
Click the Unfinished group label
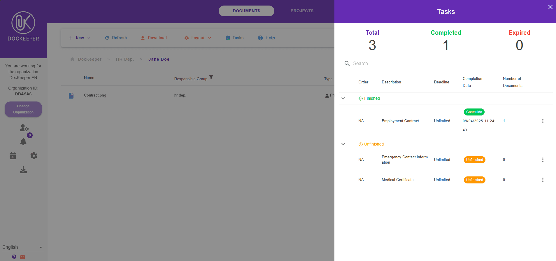(374, 144)
